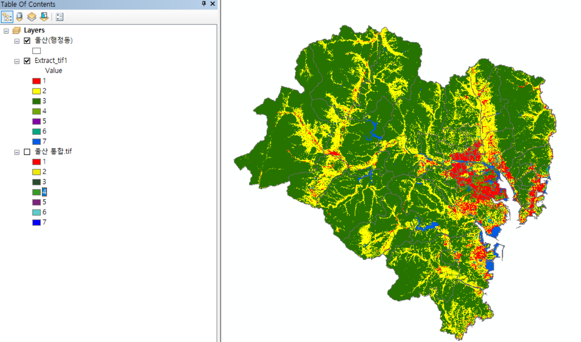Close the Table Of Contents panel
This screenshot has height=342, width=581.
click(x=213, y=4)
